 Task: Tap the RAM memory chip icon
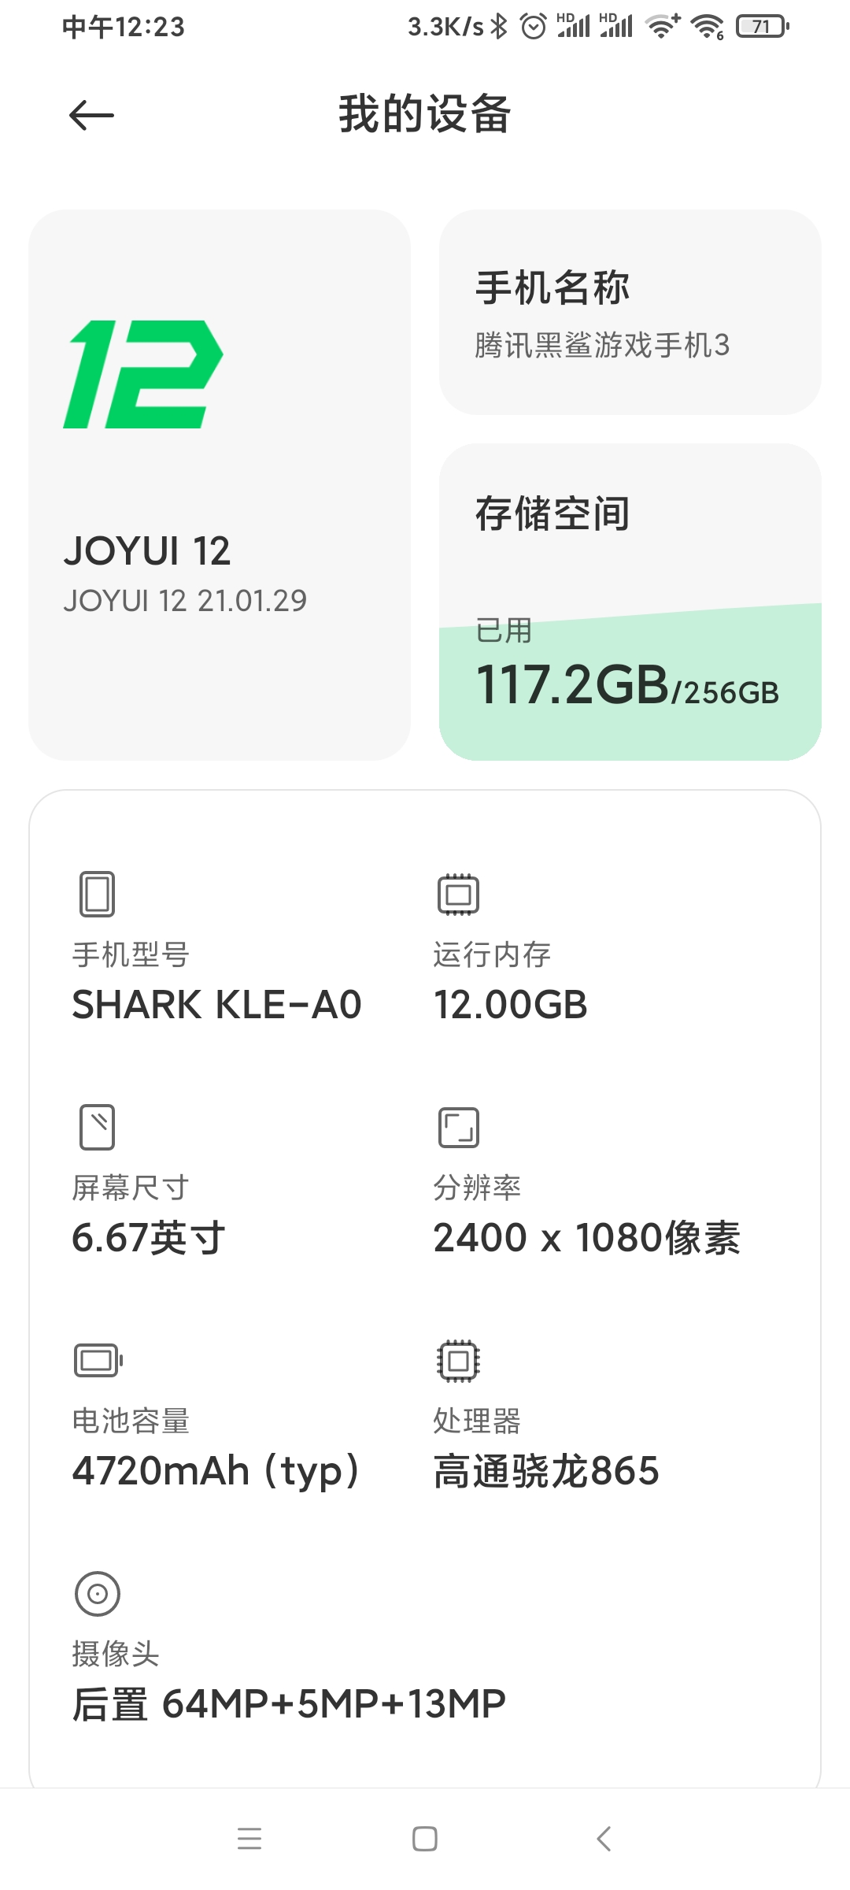[x=458, y=894]
